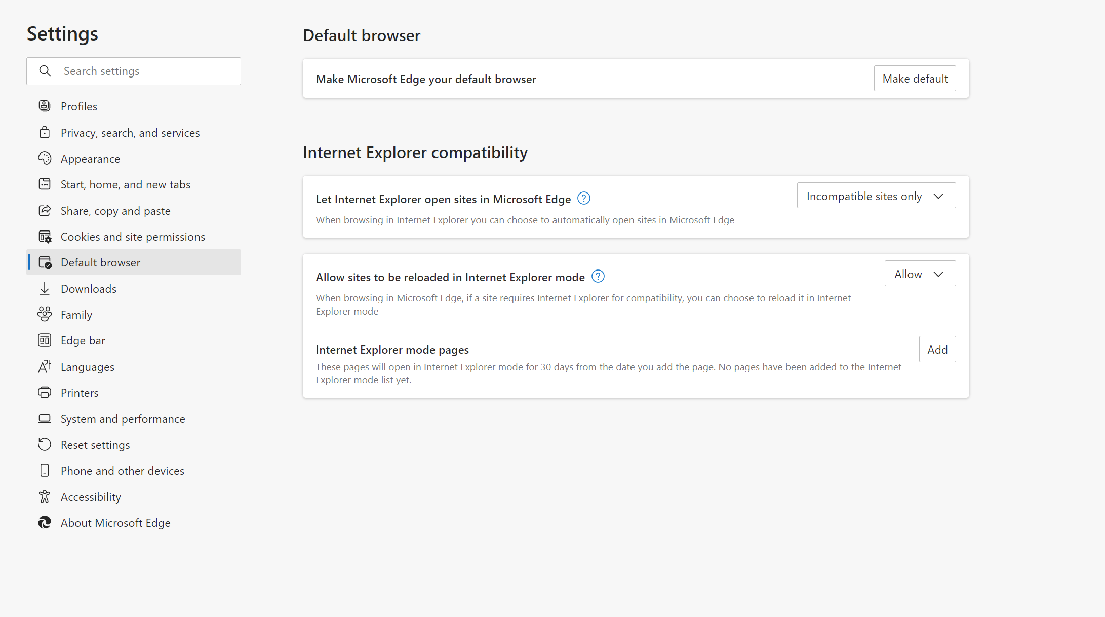Screen dimensions: 1105x617
Task: Click Add for Internet Explorer mode pages
Action: point(937,350)
